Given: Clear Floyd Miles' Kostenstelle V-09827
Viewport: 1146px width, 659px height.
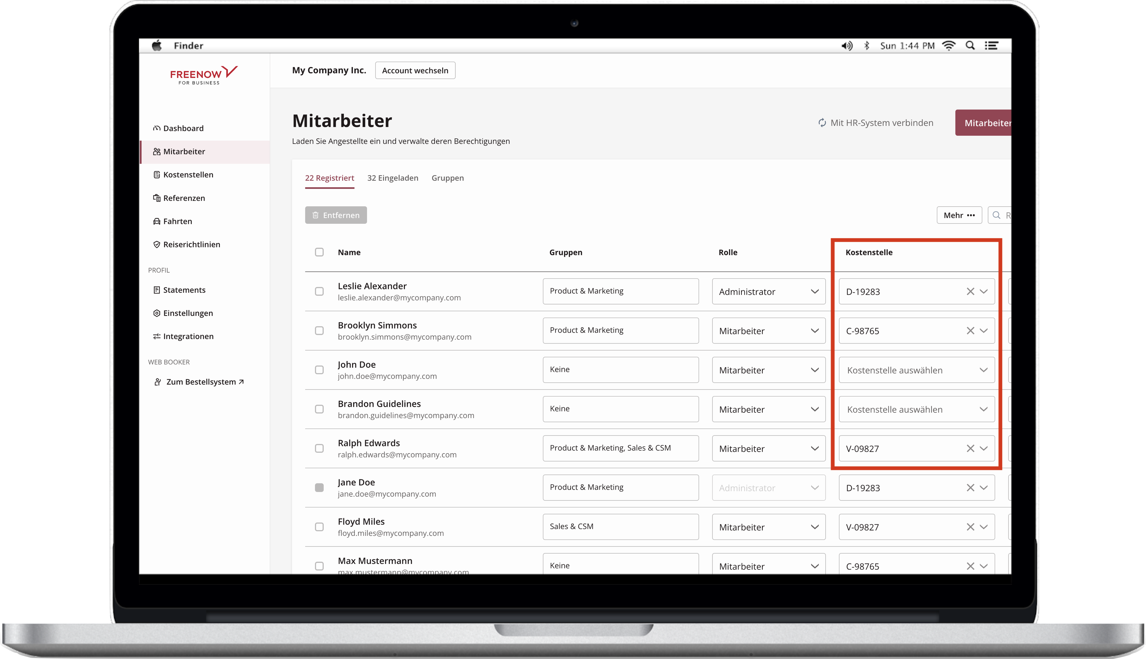Looking at the screenshot, I should click(970, 527).
